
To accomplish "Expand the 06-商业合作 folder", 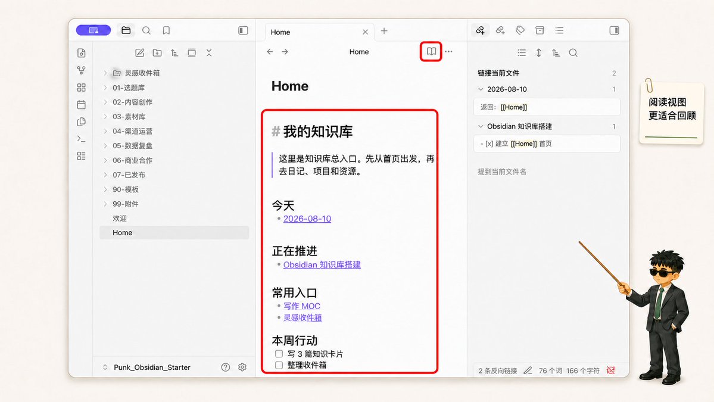I will (105, 160).
